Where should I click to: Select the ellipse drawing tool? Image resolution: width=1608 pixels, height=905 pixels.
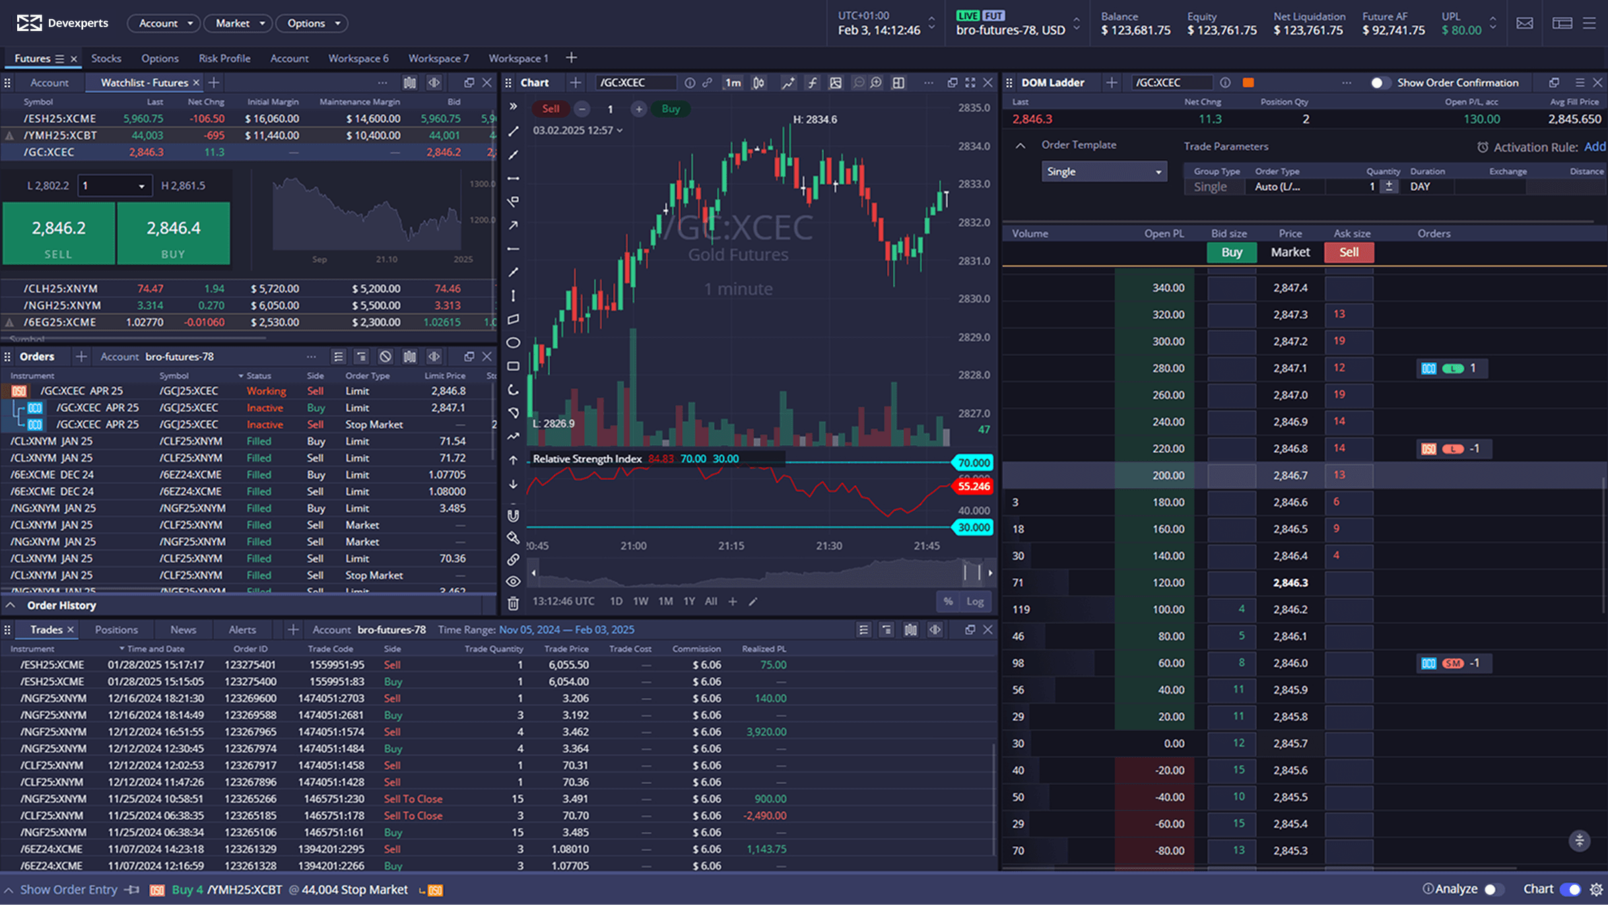pos(513,343)
